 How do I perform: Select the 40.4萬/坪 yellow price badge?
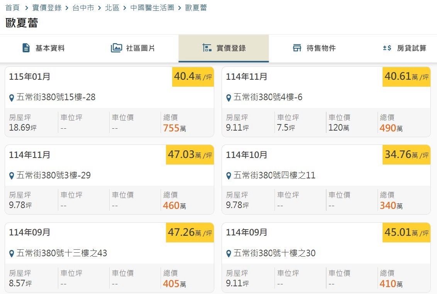(x=193, y=77)
